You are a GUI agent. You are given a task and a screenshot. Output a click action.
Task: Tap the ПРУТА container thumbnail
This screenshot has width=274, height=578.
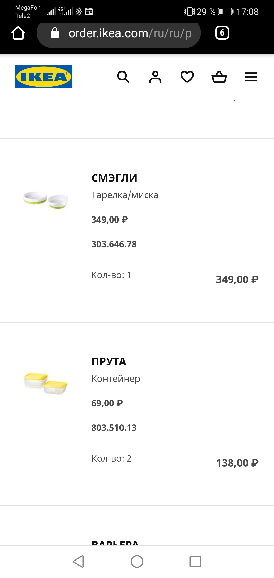(46, 384)
